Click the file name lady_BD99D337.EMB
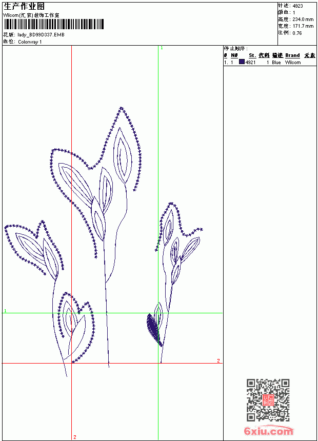This screenshot has width=318, height=441. click(41, 34)
